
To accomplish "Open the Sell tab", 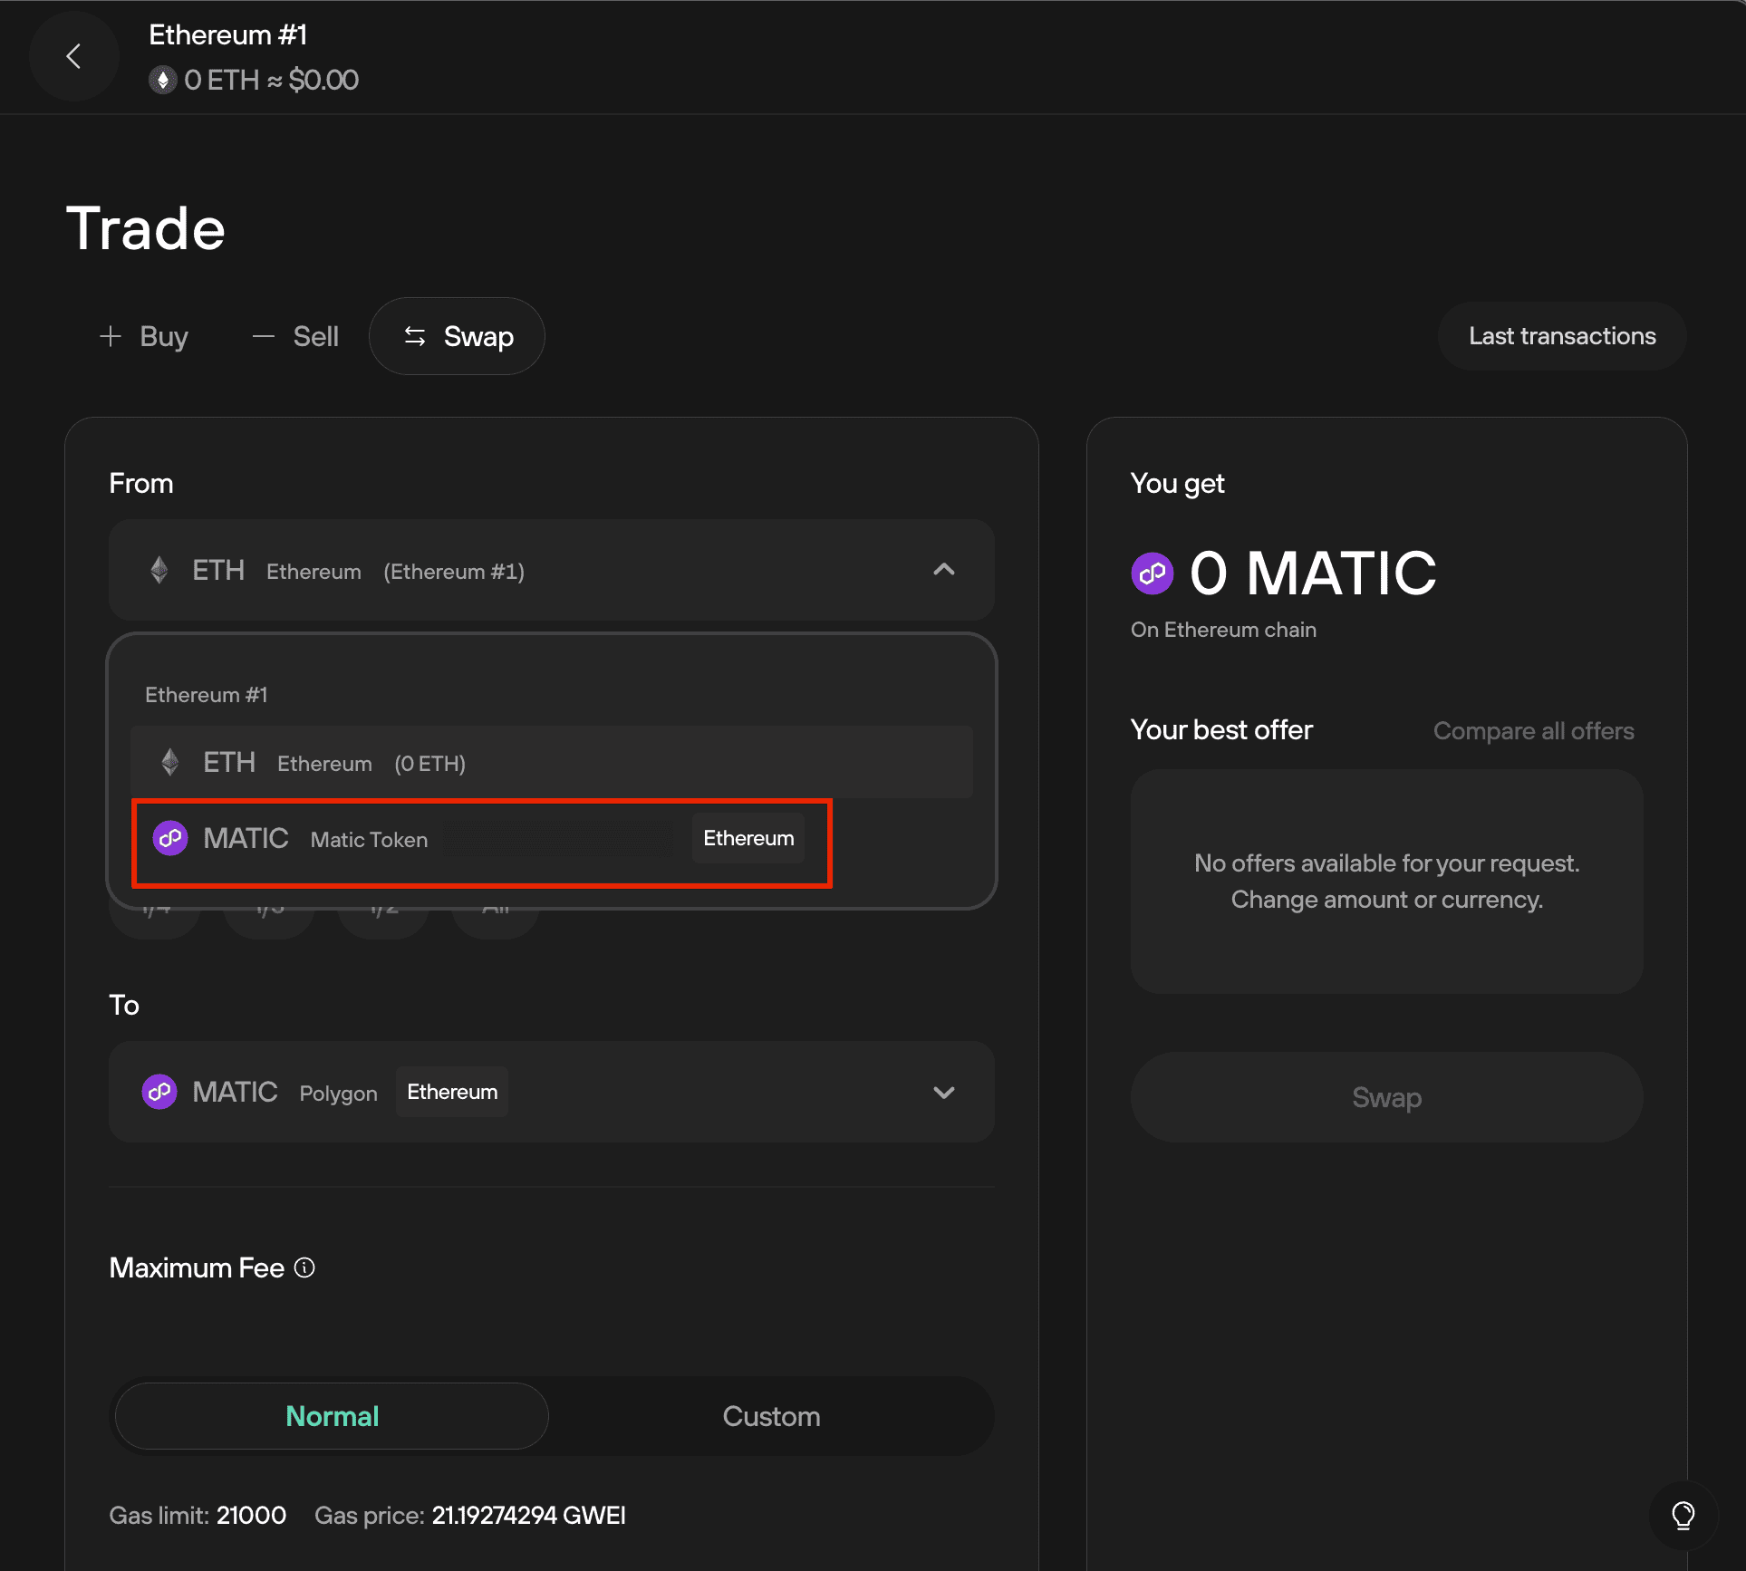I will (295, 336).
